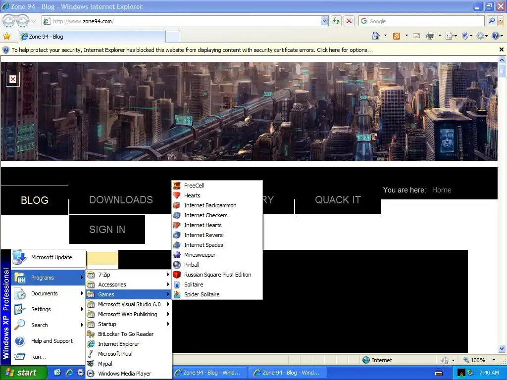This screenshot has width=507, height=380.
Task: Open Settings in Start menu
Action: click(48, 309)
